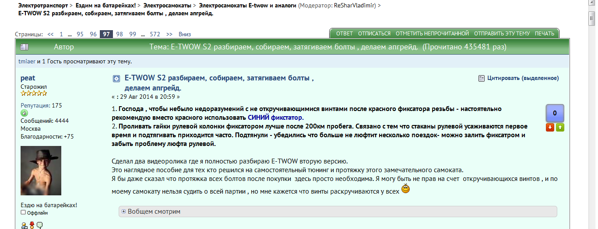Click the '...' page expander before 95
Screen dimensions: 598x229
70,34
